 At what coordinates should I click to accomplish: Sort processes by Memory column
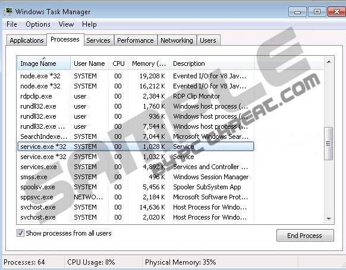tap(149, 63)
